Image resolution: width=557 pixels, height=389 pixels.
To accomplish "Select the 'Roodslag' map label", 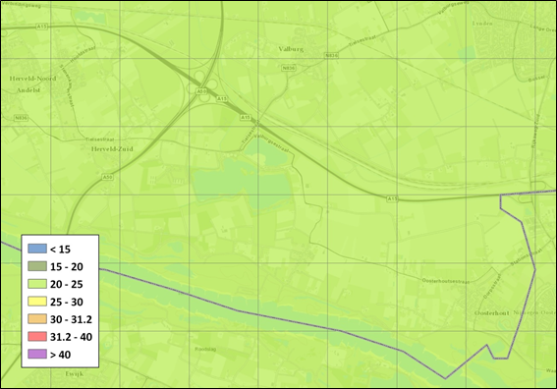I will (x=205, y=349).
